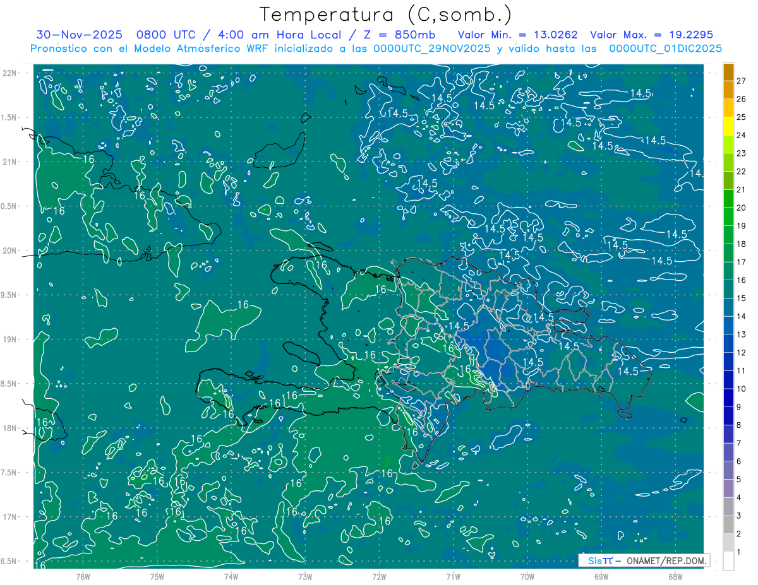Click the "74W" longitude axis label
This screenshot has height=585, width=758.
[x=231, y=576]
